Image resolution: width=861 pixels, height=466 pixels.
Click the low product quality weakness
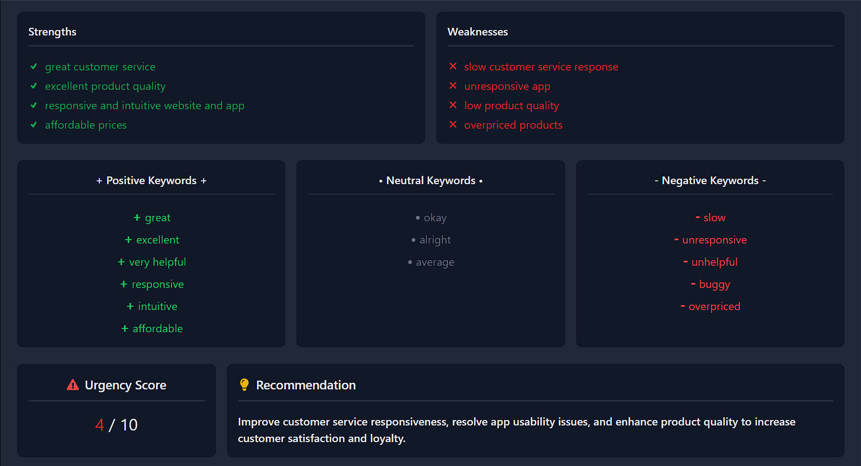click(511, 105)
